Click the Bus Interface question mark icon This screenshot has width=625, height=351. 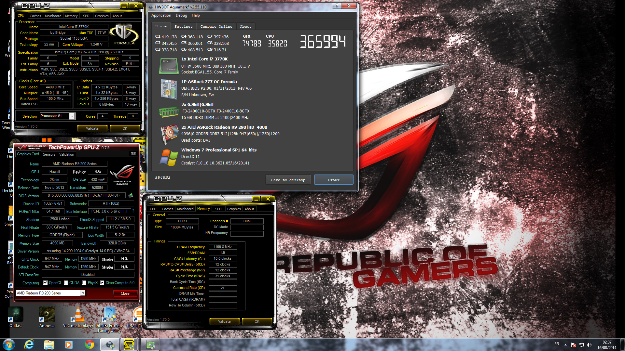pos(133,211)
